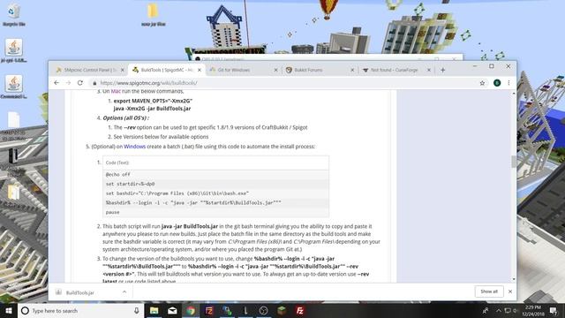Switch to the CurseForge tab
The image size is (565, 318).
(395, 70)
